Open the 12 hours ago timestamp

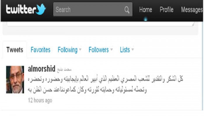[x=40, y=100]
